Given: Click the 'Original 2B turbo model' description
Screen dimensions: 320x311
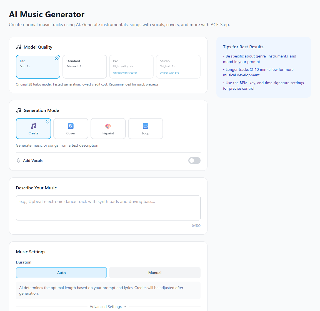Looking at the screenshot, I should point(87,84).
